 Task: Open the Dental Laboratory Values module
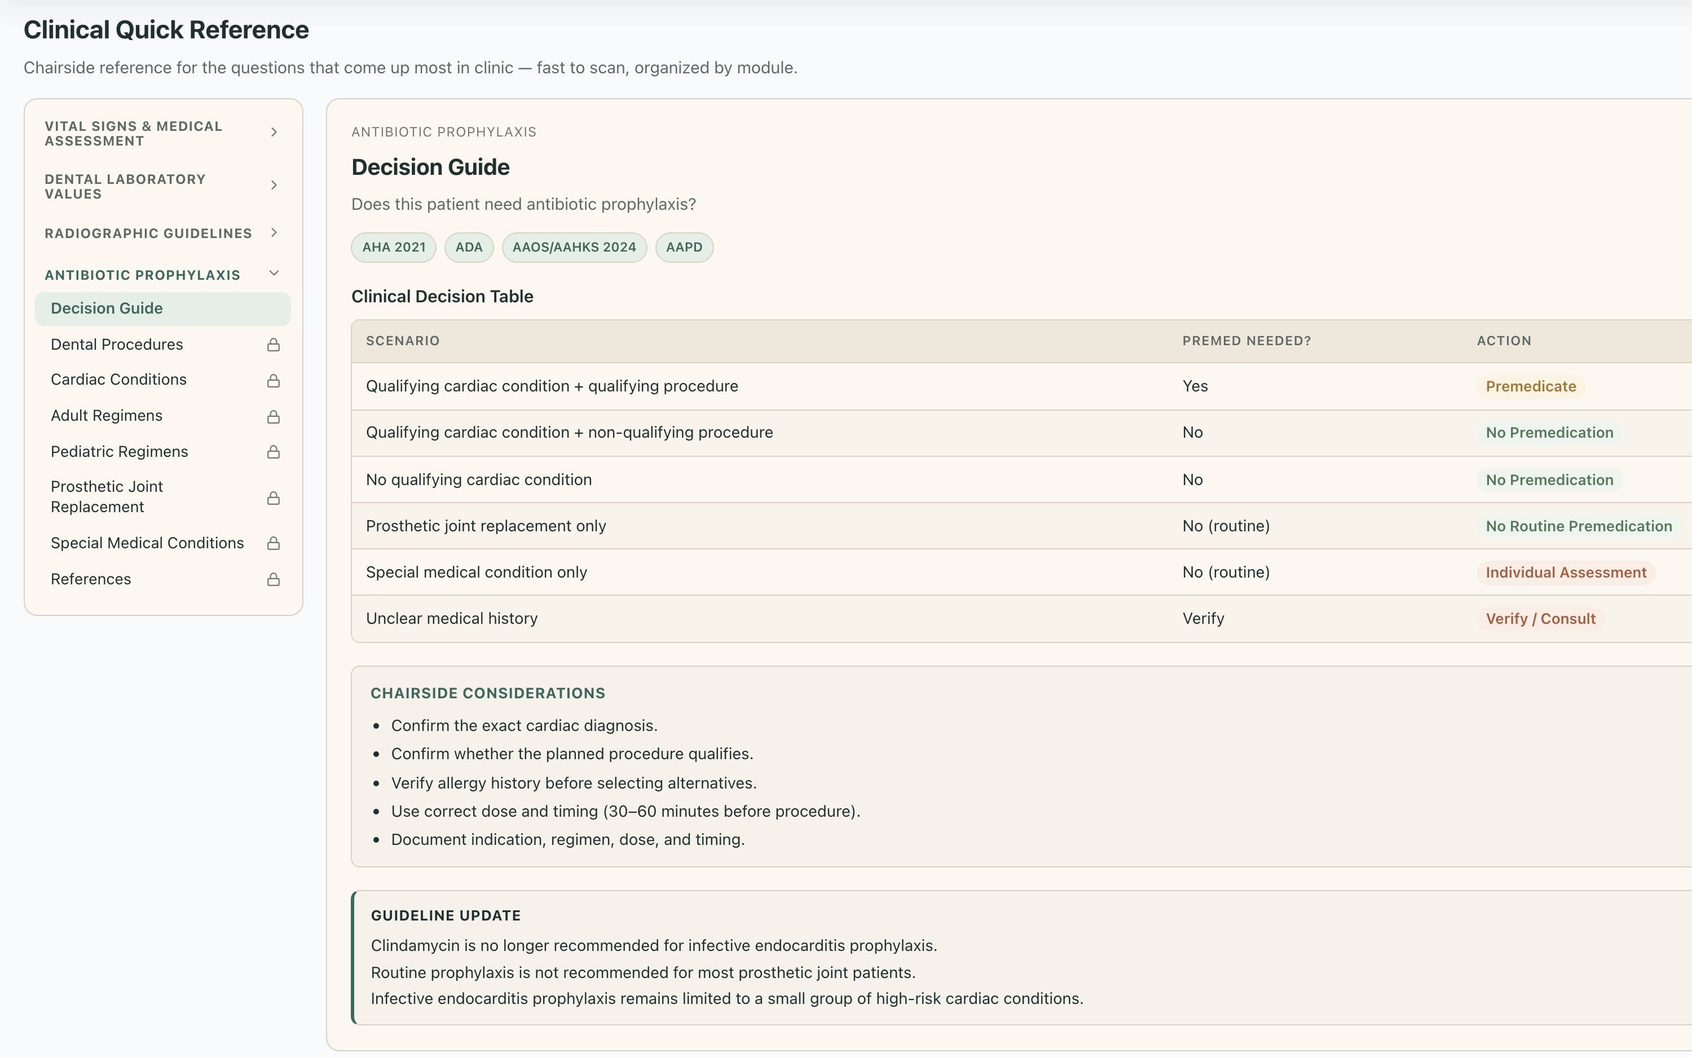163,187
